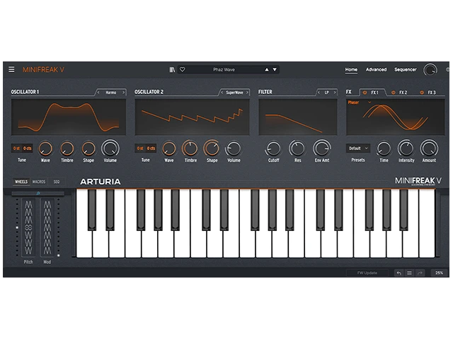Click the FW Update button
The height and width of the screenshot is (339, 453).
click(x=367, y=273)
